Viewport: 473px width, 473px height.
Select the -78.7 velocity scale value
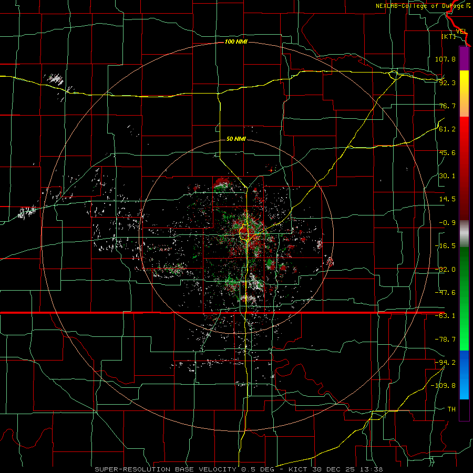pyautogui.click(x=445, y=340)
